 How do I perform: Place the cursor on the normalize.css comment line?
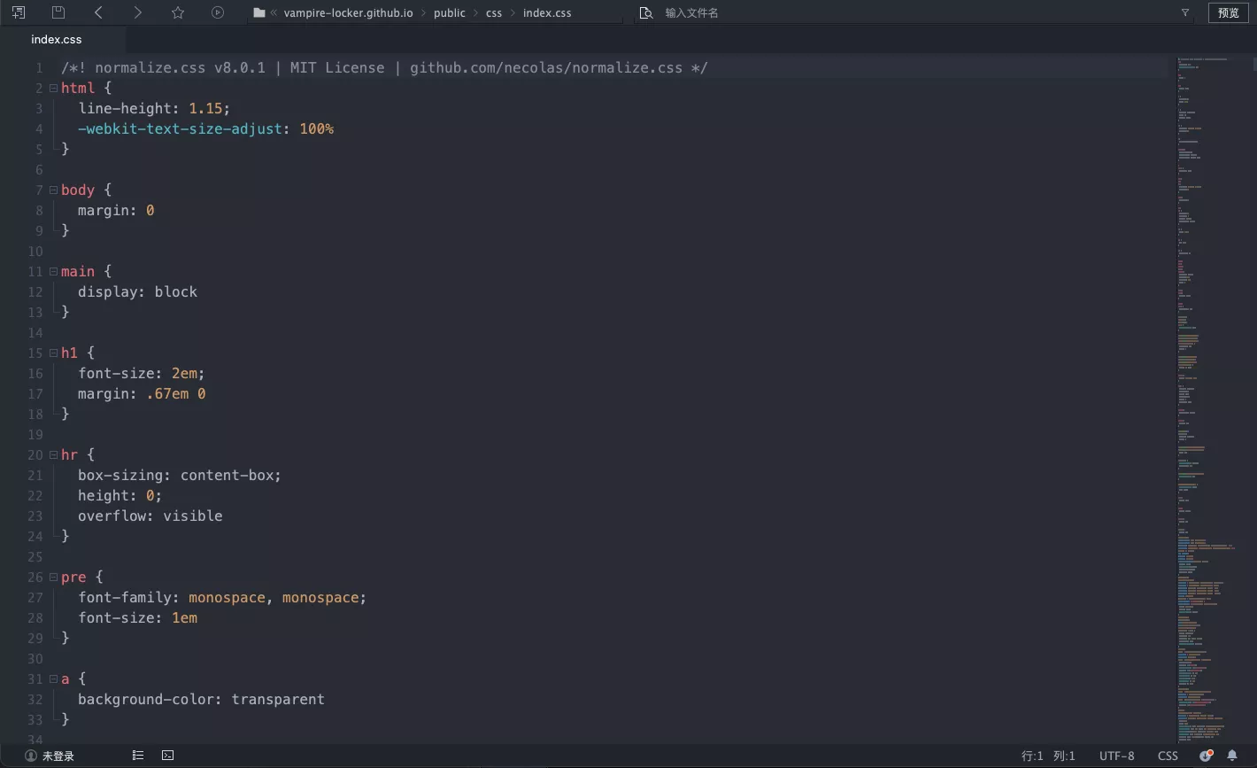[384, 67]
